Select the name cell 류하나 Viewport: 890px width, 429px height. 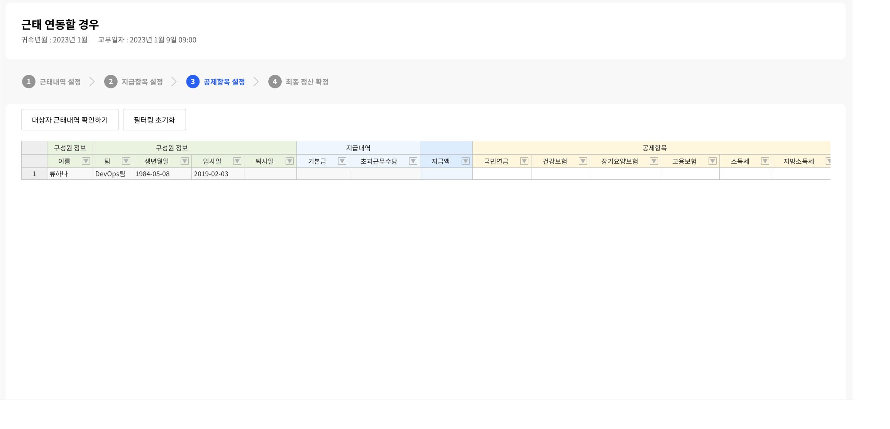click(70, 174)
